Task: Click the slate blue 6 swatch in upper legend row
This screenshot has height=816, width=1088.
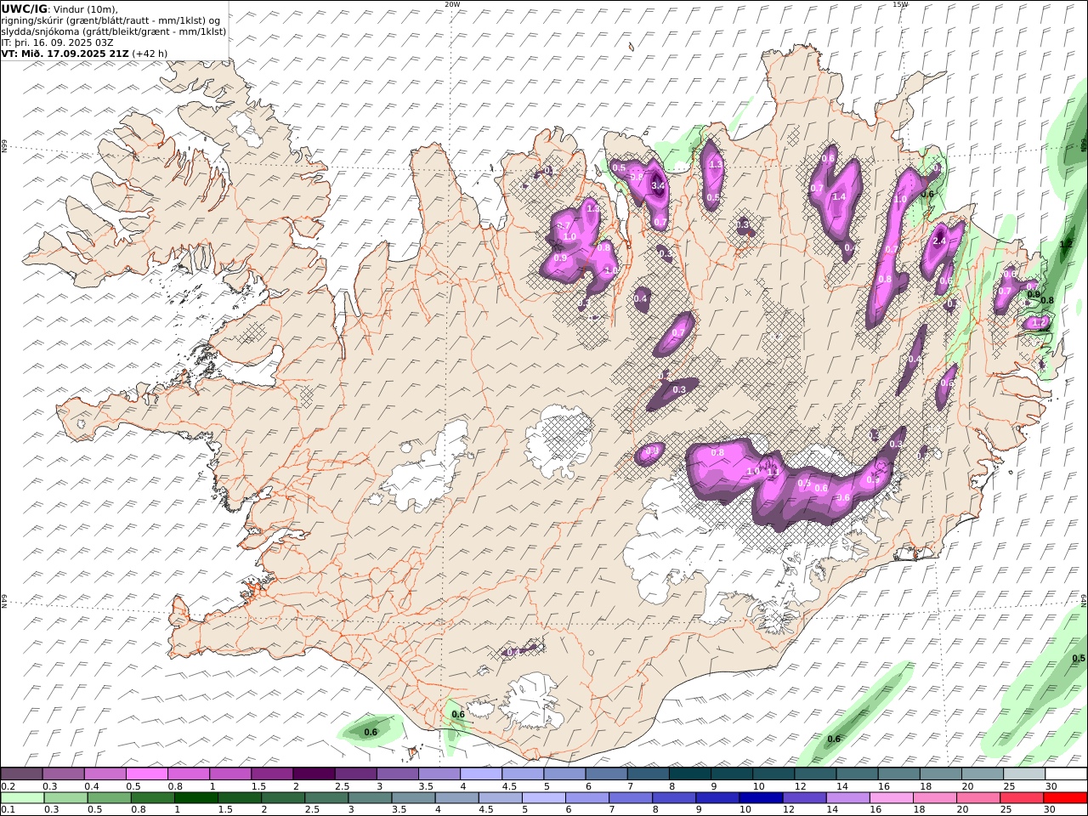Action: [x=607, y=773]
